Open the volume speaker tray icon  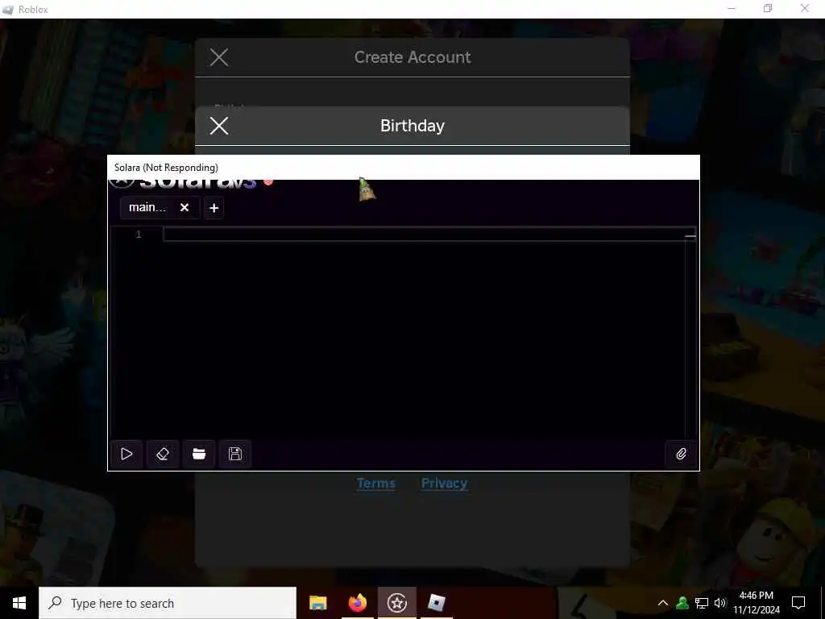coord(720,603)
